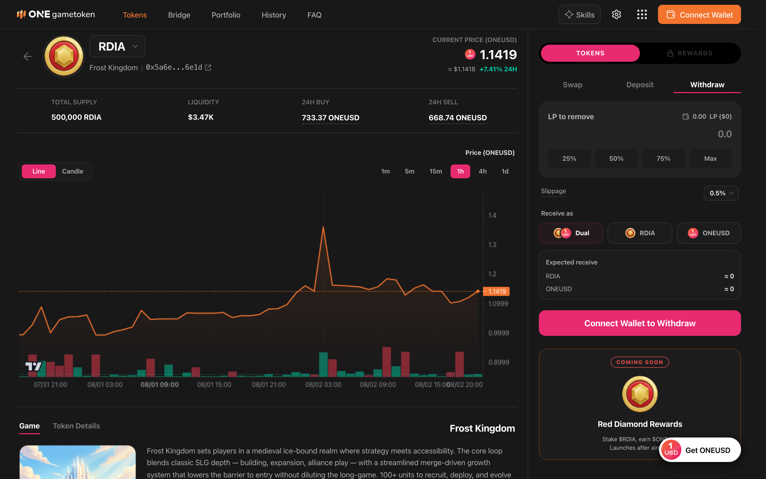The height and width of the screenshot is (479, 766).
Task: Click the Red Diamond Rewards coin image
Action: pos(640,394)
